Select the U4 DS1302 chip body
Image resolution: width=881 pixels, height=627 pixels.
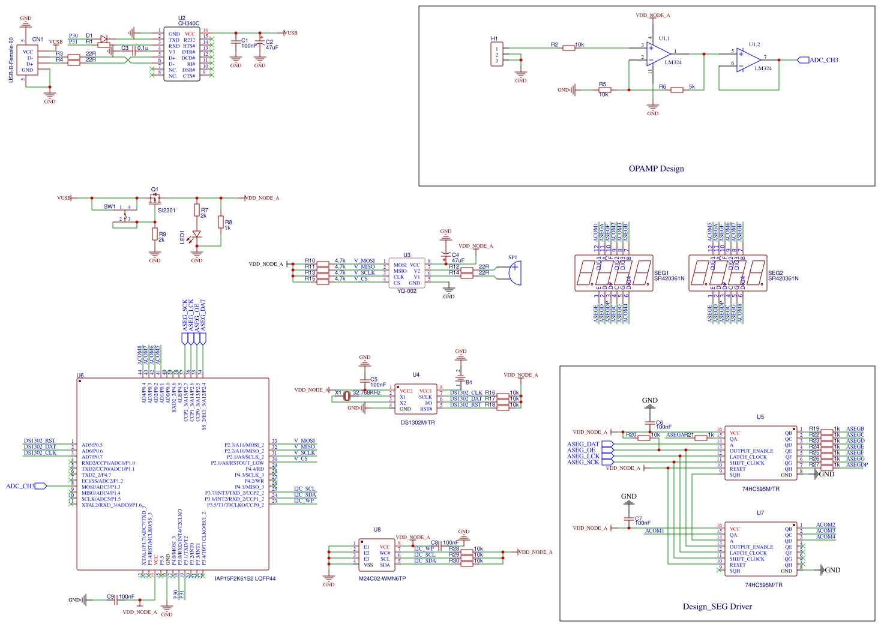pyautogui.click(x=416, y=400)
